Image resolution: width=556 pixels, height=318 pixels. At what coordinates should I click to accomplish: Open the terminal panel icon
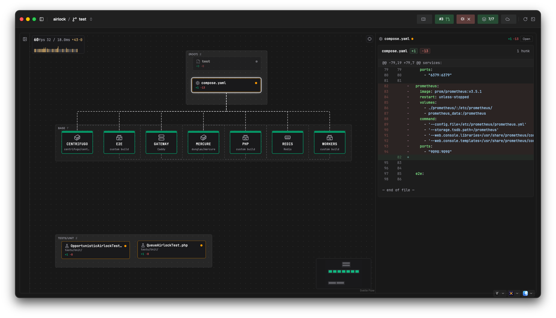pyautogui.click(x=533, y=19)
